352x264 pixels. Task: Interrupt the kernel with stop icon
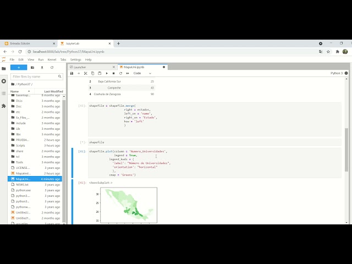pos(114,73)
